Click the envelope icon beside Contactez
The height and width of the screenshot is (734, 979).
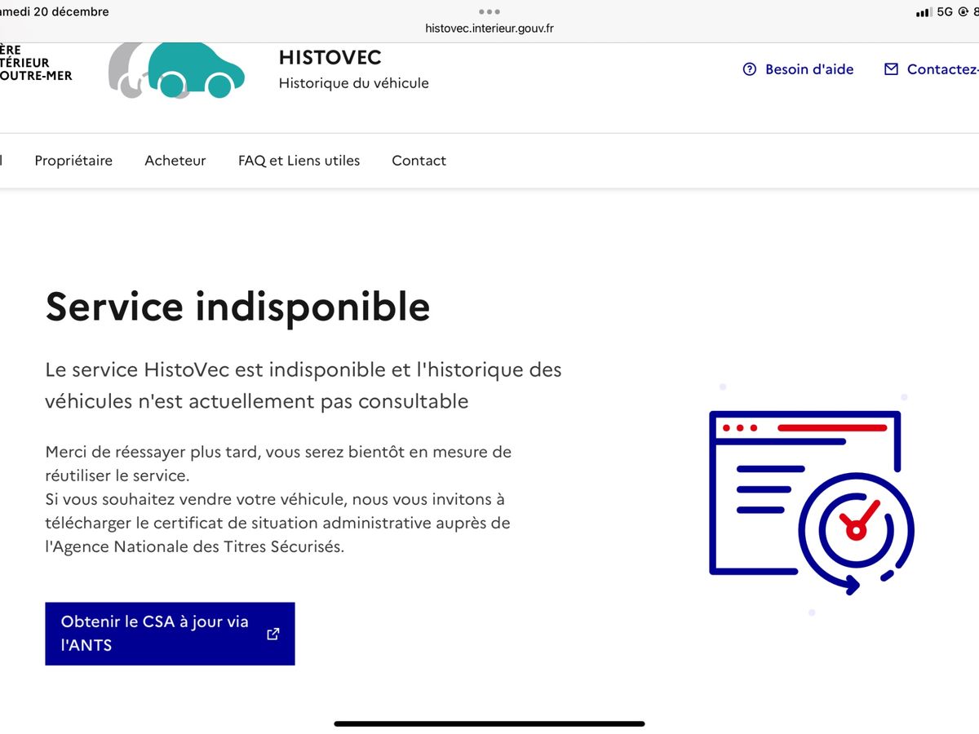tap(891, 69)
